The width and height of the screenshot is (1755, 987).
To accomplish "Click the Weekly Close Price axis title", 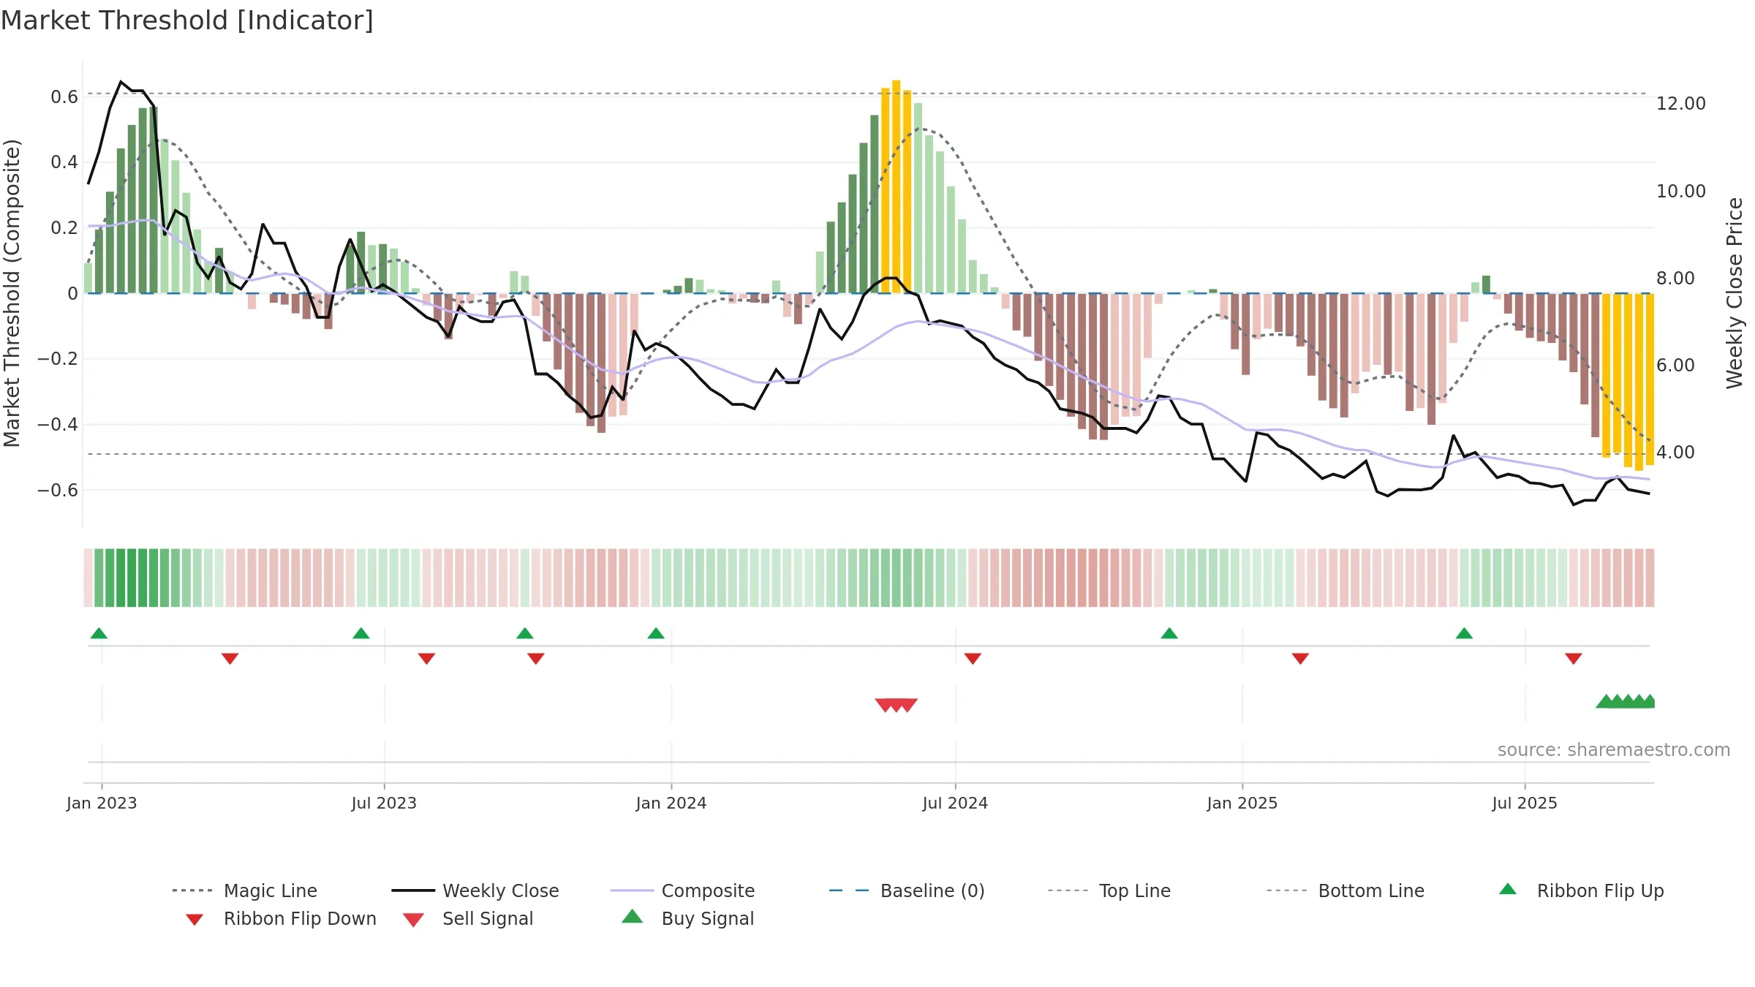I will [x=1735, y=293].
